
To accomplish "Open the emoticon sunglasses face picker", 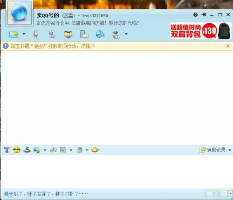I will [17, 150].
